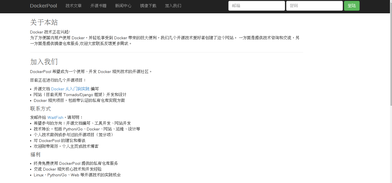Click list item 技术特长，包括 Python/Go
Image resolution: width=392 pixels, height=183 pixels.
[x=87, y=129]
